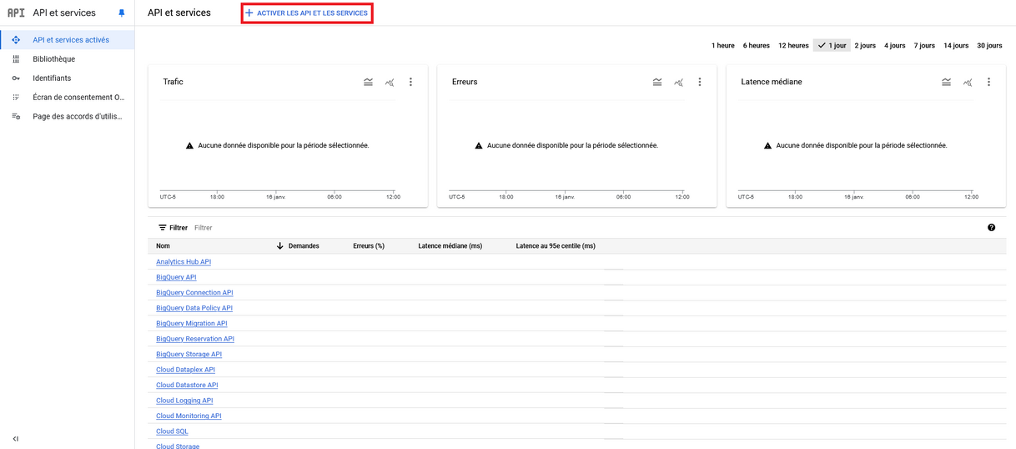Image resolution: width=1016 pixels, height=449 pixels.
Task: Open metrics explorer icon on Erreurs chart
Action: 679,83
